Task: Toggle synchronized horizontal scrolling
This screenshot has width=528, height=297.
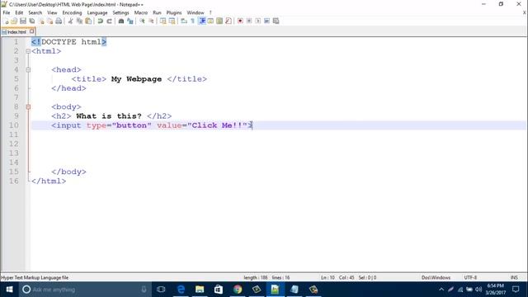Action: (172, 21)
